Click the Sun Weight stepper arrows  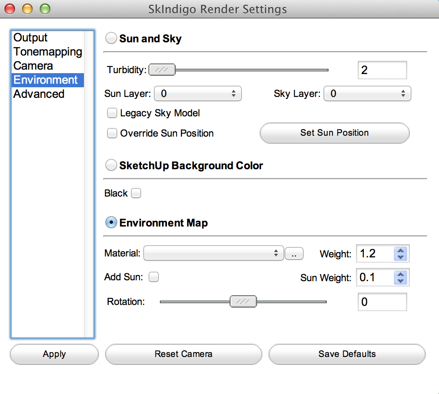(x=401, y=277)
